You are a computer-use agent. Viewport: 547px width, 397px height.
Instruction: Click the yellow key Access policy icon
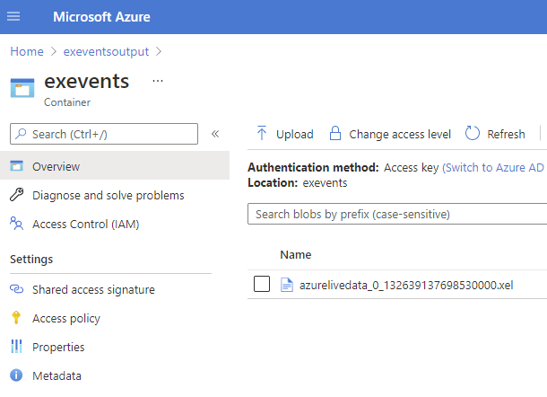pos(16,318)
